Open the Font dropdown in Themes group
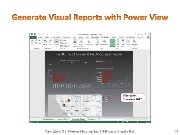Viewport: 180px width, 135px height. tap(63, 40)
